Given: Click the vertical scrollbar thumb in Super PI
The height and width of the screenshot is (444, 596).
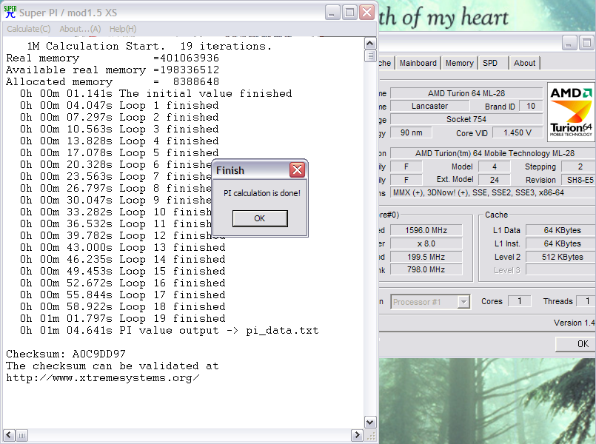Looking at the screenshot, I should point(370,55).
